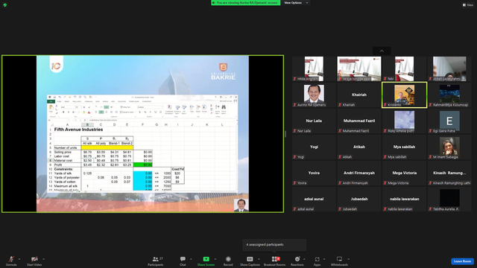Select Tabitha Aurelia's participant tile
This screenshot has width=477, height=268.
(449, 200)
